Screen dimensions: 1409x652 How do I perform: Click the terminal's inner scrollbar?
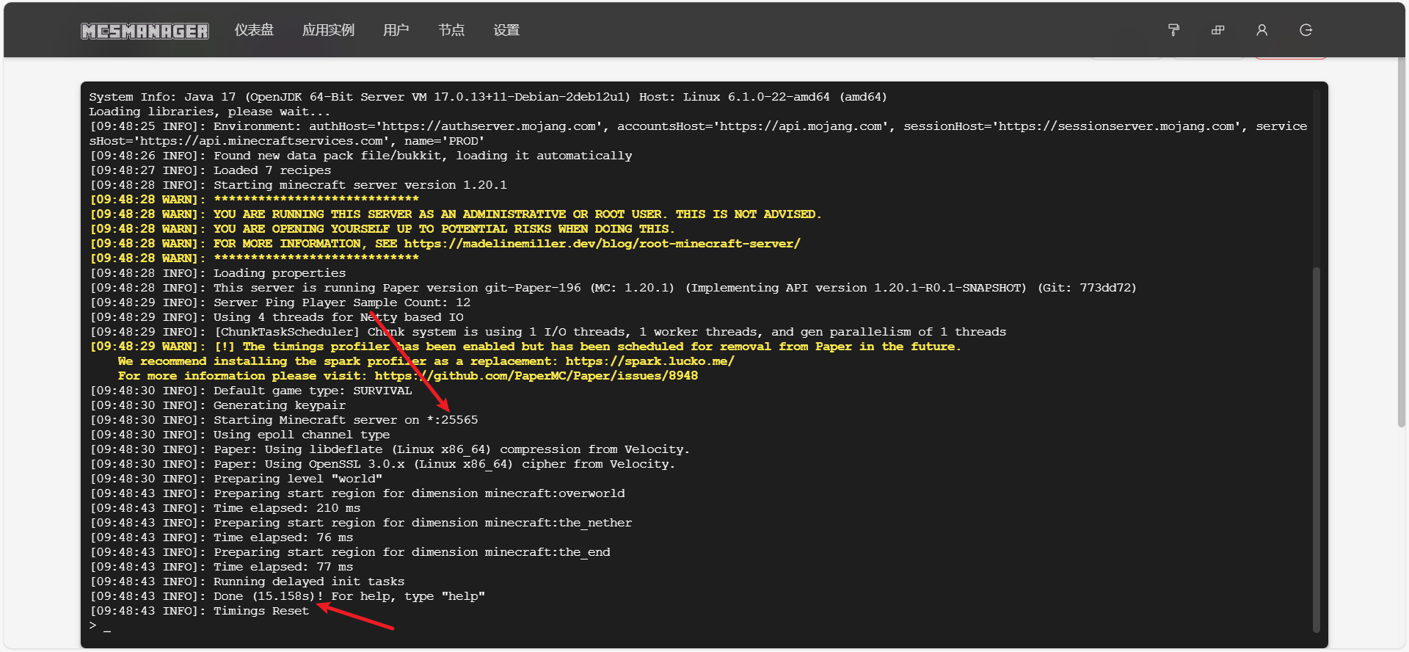(x=1316, y=448)
